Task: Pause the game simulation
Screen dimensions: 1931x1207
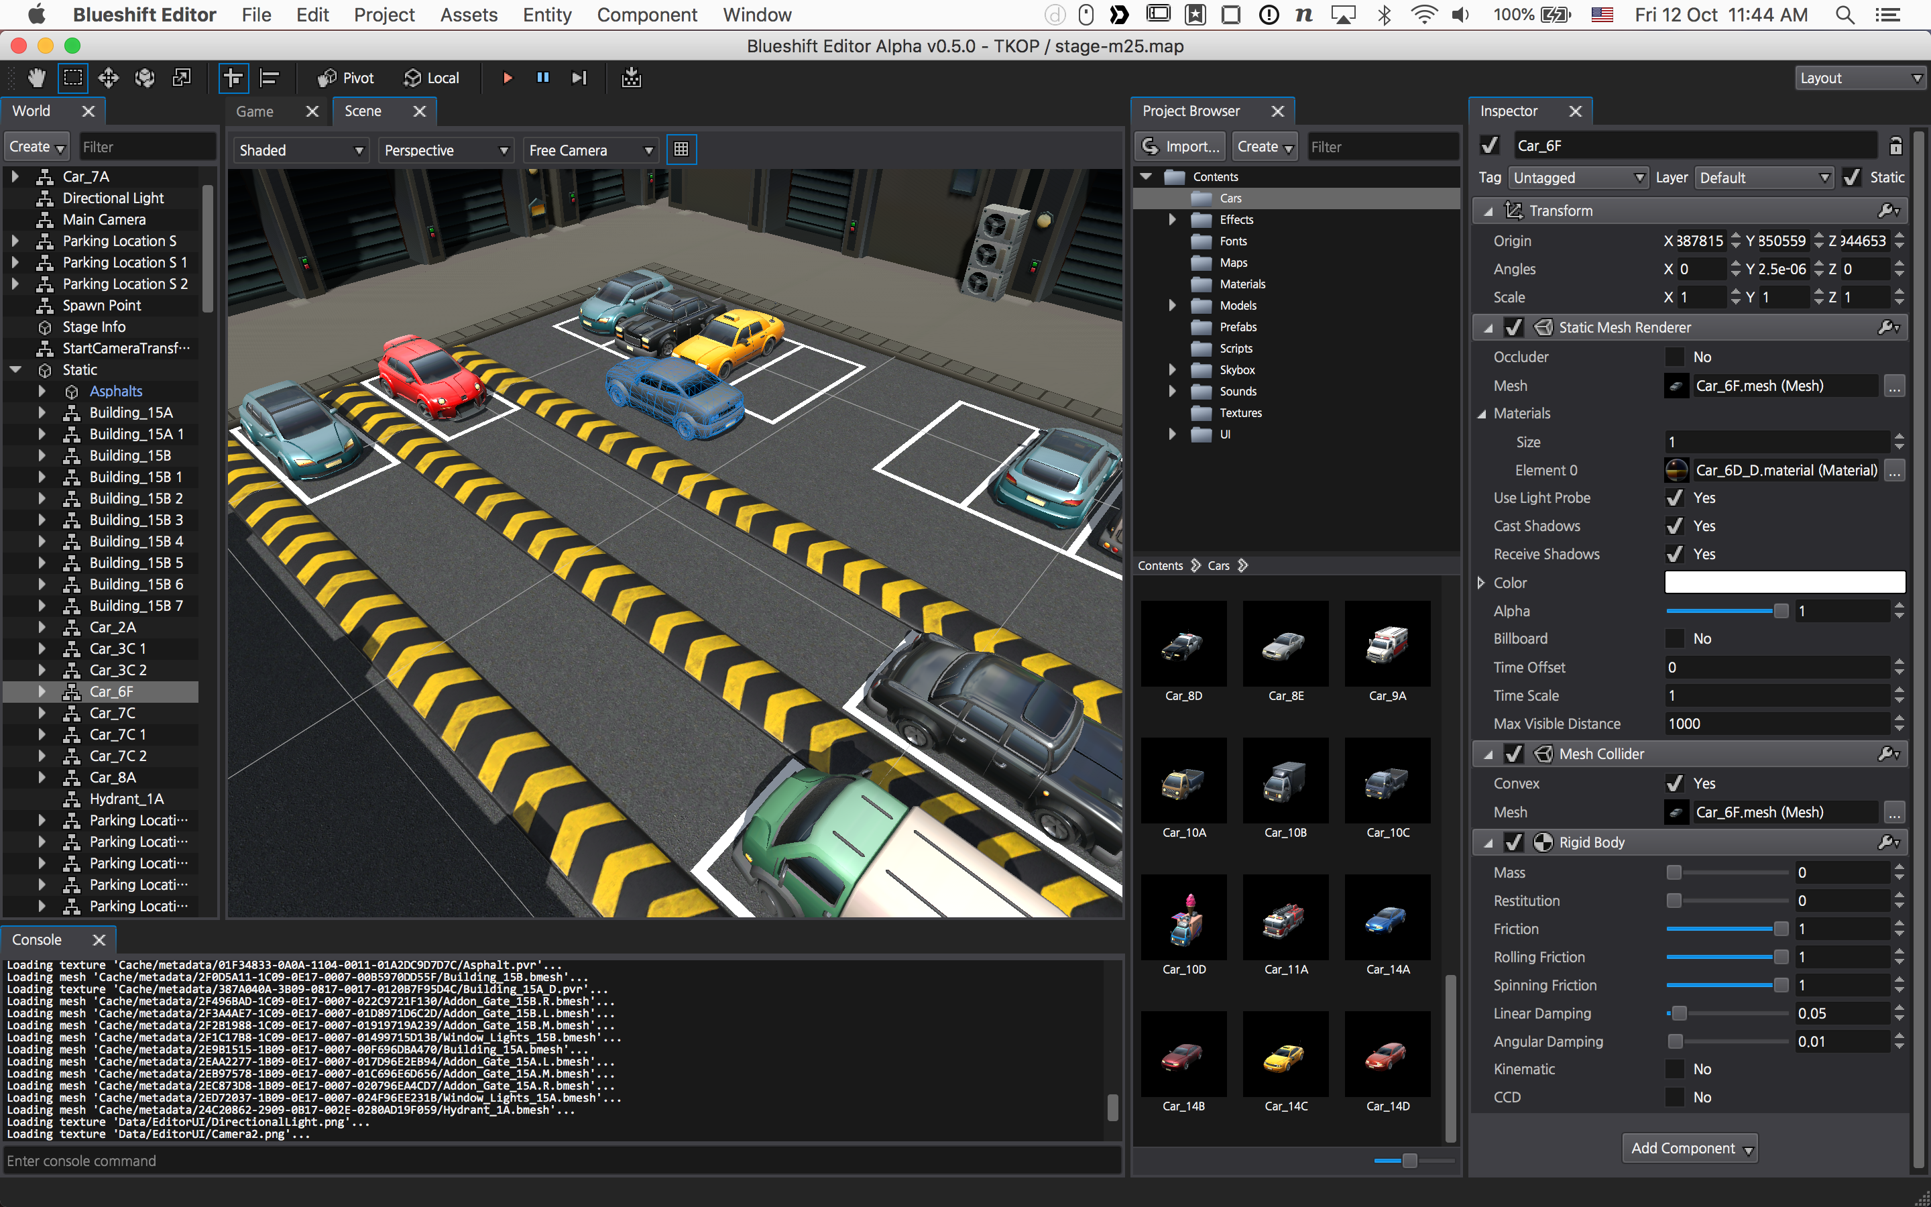Action: 542,77
